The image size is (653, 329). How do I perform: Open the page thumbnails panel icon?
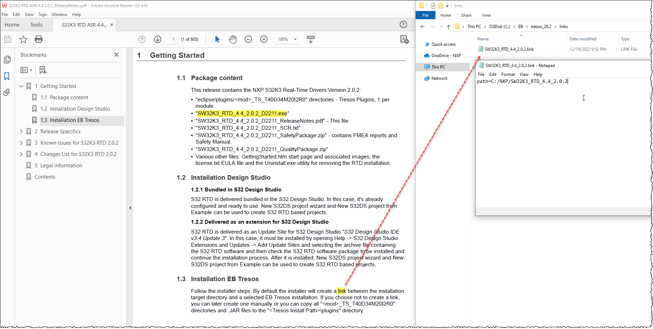tap(7, 60)
